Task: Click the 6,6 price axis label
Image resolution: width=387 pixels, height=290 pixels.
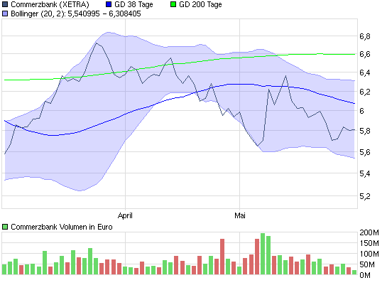Action: (365, 54)
